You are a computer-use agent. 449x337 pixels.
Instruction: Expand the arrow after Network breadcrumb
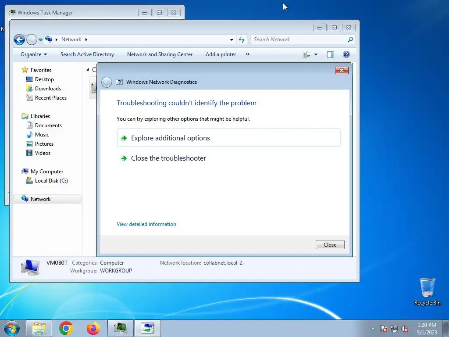coord(86,39)
